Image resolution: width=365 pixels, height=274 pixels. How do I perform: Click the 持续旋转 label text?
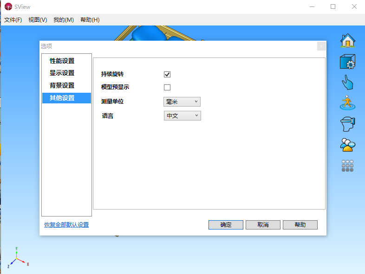click(112, 74)
